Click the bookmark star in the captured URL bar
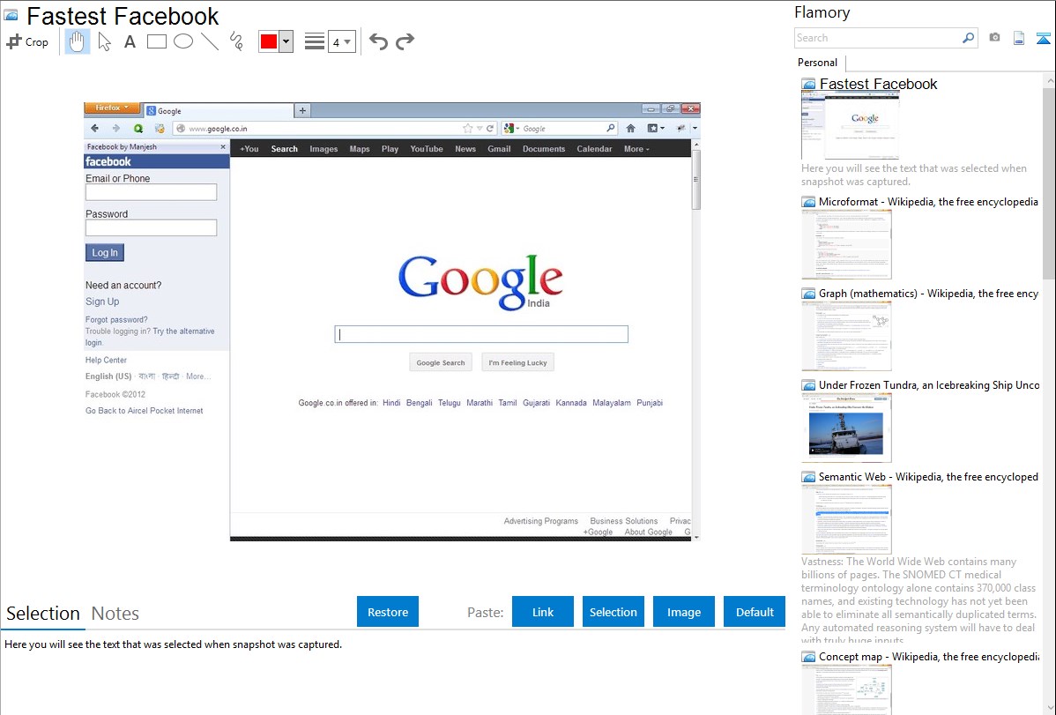 468,128
